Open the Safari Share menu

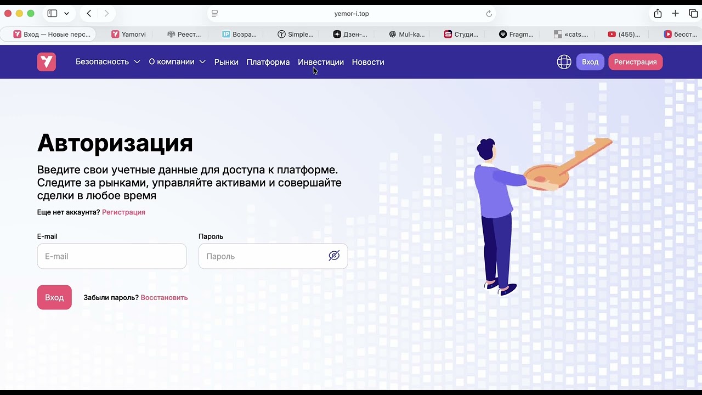coord(658,13)
